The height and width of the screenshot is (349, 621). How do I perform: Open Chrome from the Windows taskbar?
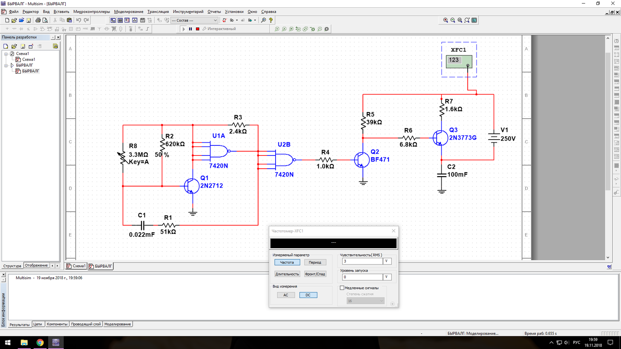coord(40,342)
